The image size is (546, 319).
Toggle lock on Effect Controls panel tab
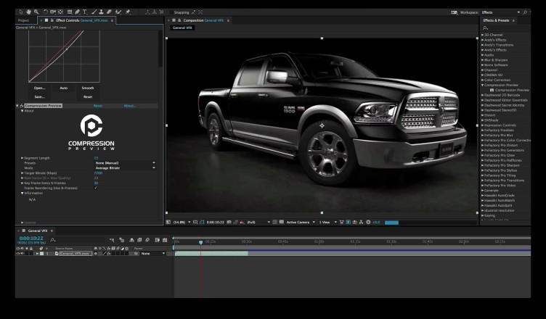coord(52,20)
